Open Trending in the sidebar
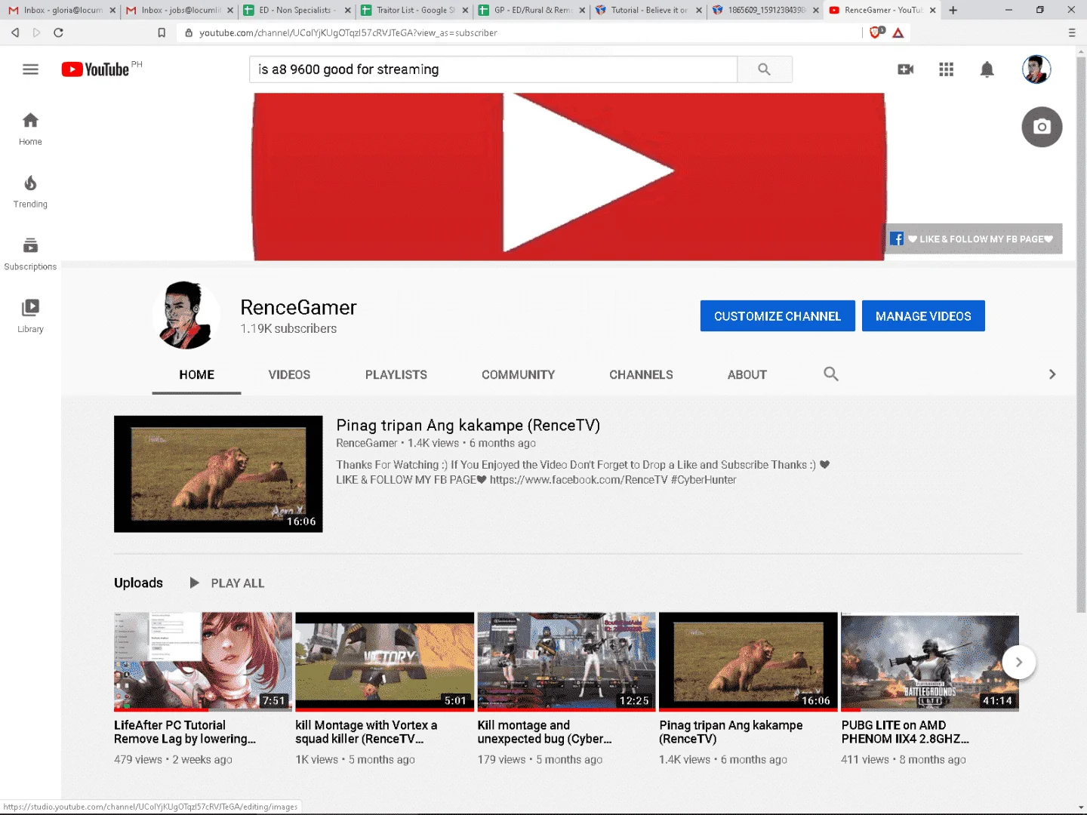The width and height of the screenshot is (1087, 815). point(30,192)
